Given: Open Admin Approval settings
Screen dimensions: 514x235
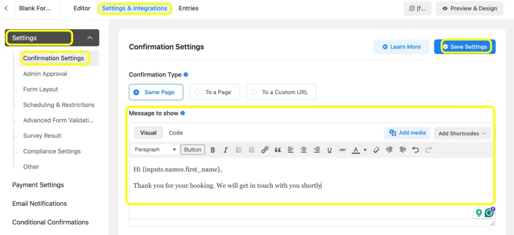Looking at the screenshot, I should pyautogui.click(x=45, y=74).
